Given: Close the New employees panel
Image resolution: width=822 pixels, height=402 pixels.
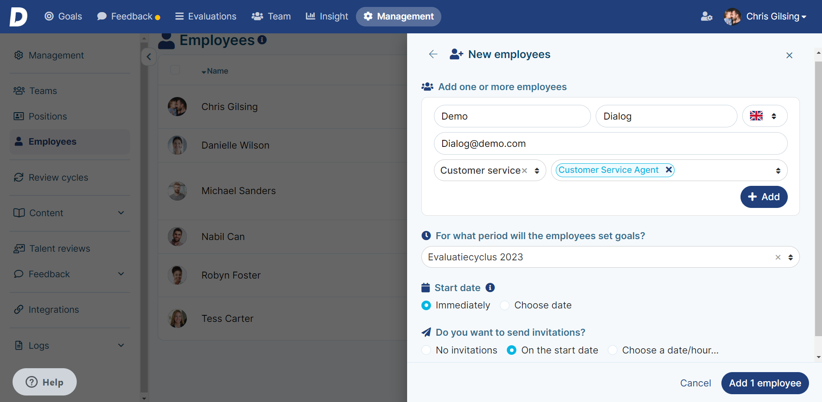Looking at the screenshot, I should pyautogui.click(x=789, y=55).
